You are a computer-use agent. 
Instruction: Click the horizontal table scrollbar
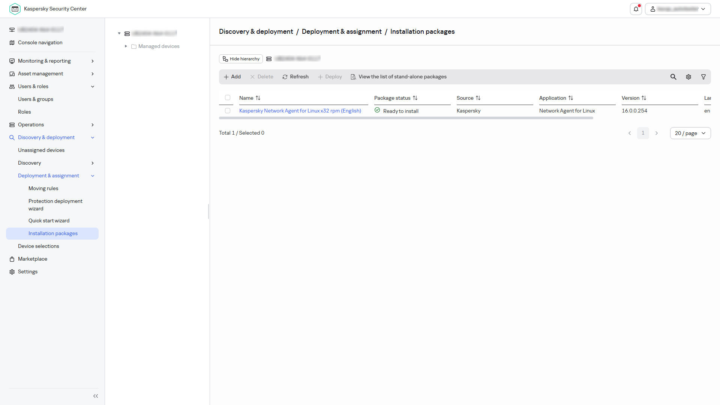406,118
